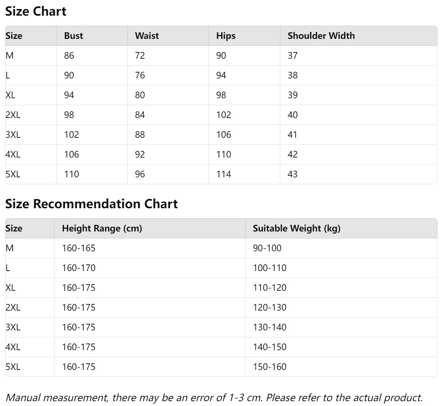Click the Hips column header
Screen dimensions: 443x406
click(225, 36)
